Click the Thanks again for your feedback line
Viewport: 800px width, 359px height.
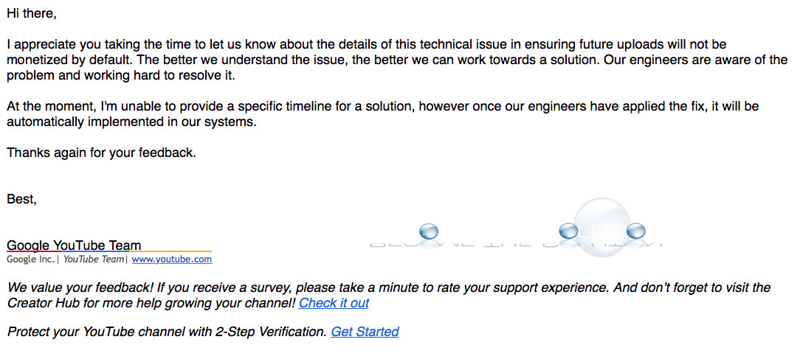(x=101, y=153)
